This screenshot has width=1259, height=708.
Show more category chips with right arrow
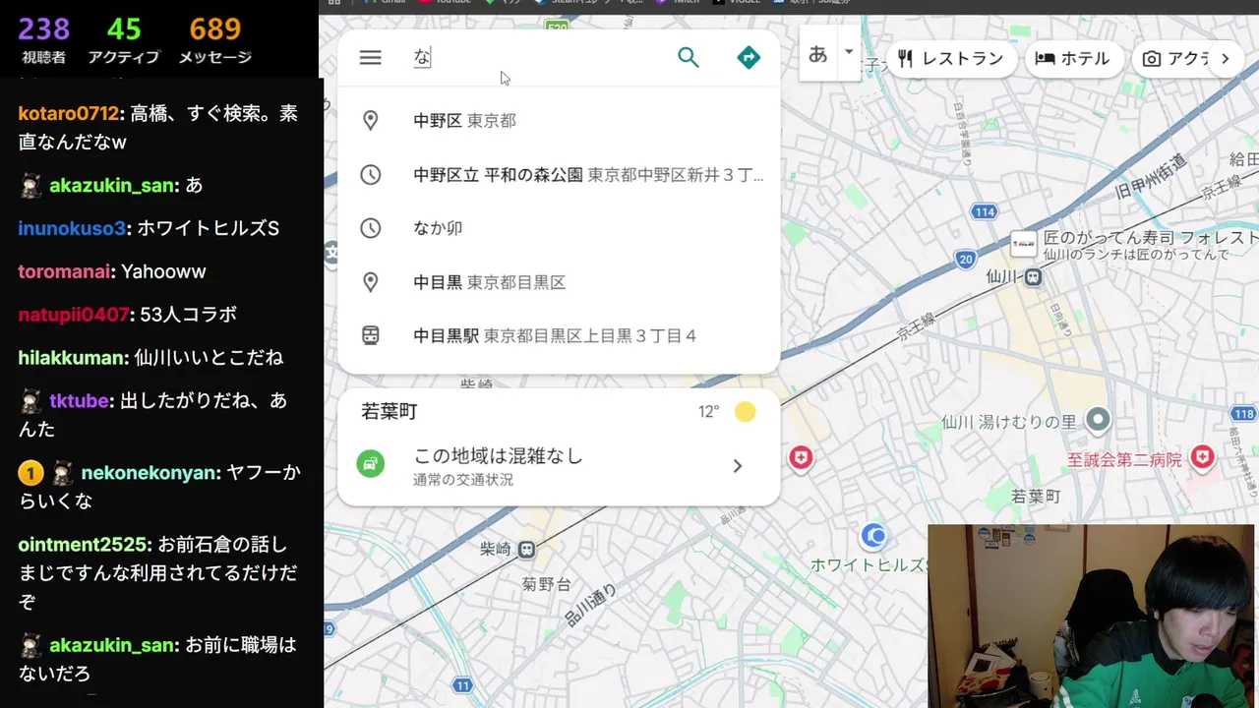(x=1225, y=59)
